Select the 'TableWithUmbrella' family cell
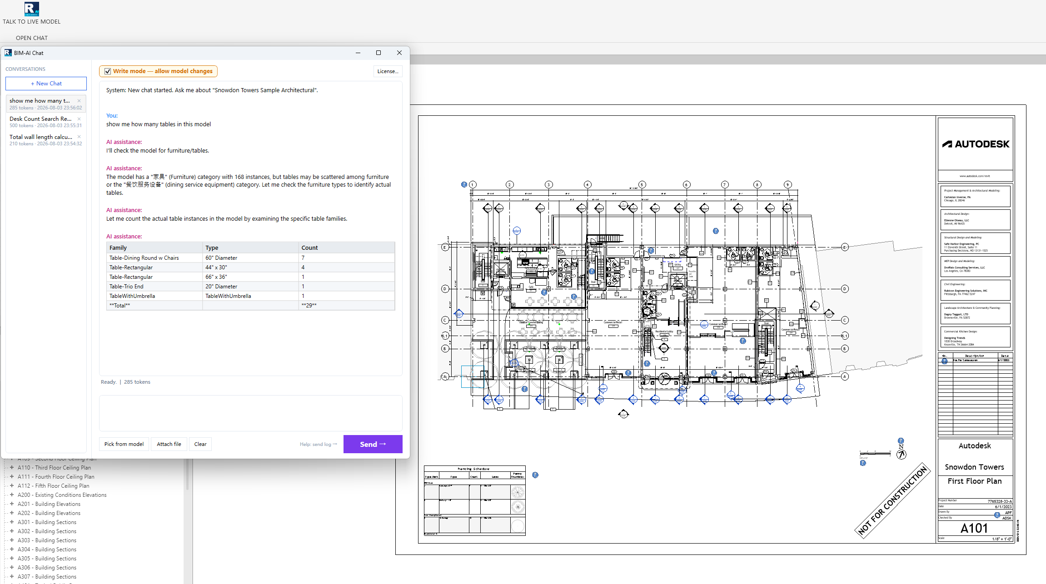1046x584 pixels. (154, 296)
